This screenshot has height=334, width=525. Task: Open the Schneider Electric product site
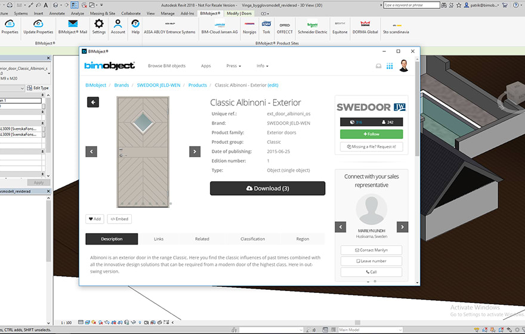(x=313, y=27)
